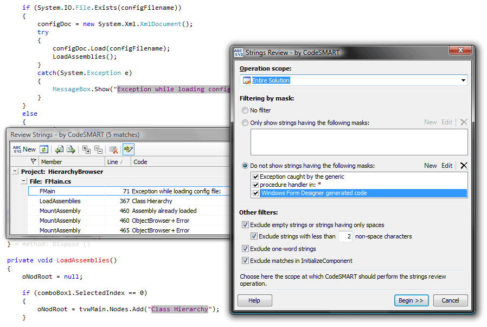The image size is (487, 327).
Task: Click the greyed X beside the show-only masks
Action: coord(464,122)
